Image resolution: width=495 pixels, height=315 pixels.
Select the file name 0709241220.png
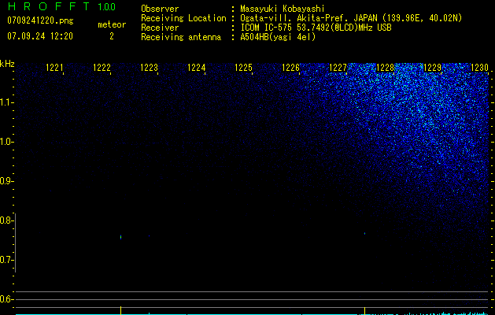(x=40, y=20)
